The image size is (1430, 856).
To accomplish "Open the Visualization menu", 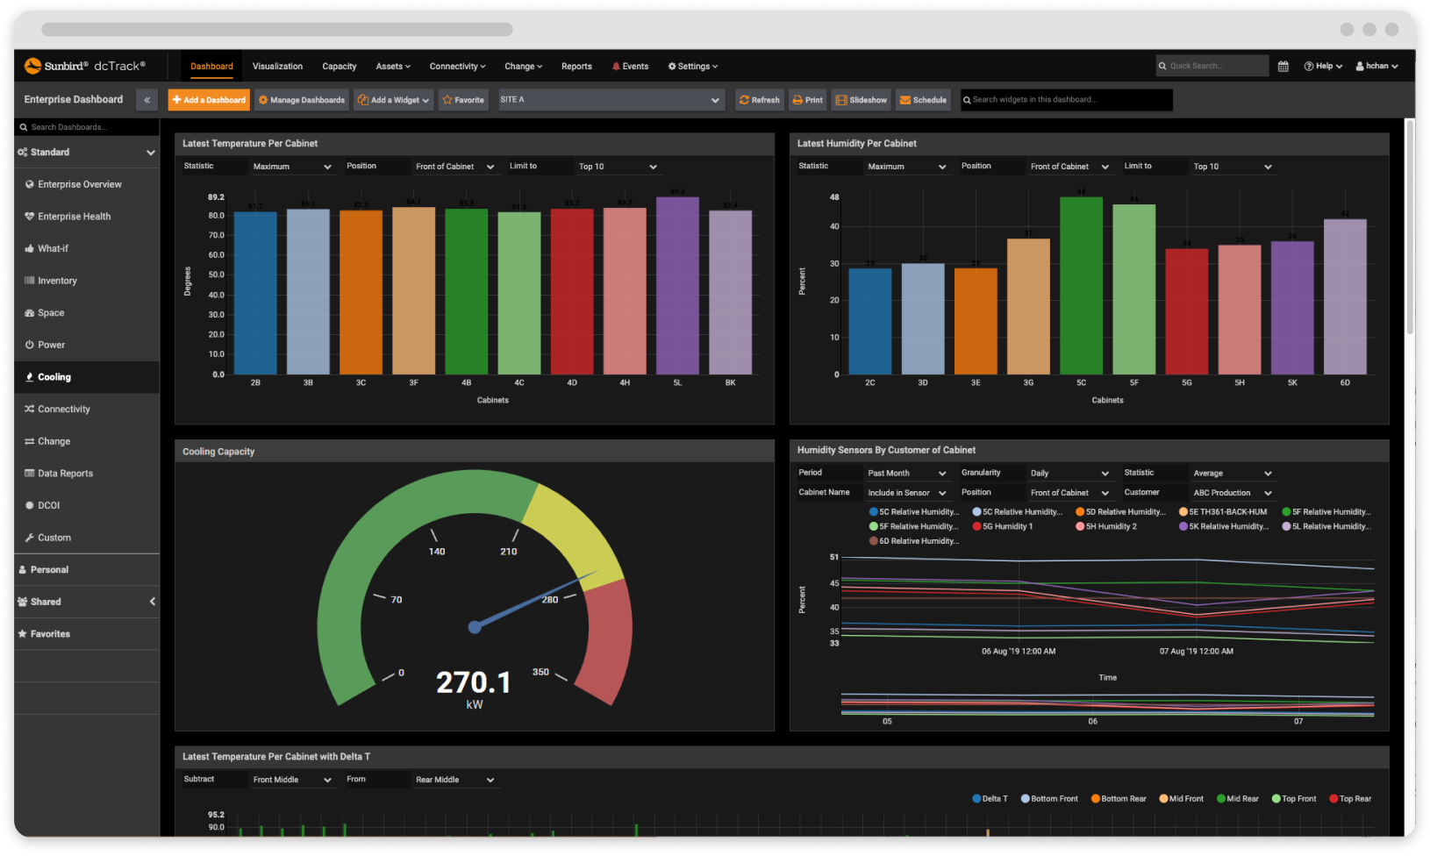I will click(277, 67).
